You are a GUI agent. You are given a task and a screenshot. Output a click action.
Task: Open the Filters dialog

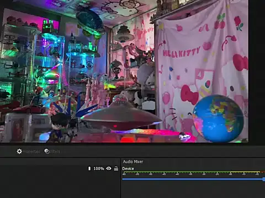click(52, 151)
